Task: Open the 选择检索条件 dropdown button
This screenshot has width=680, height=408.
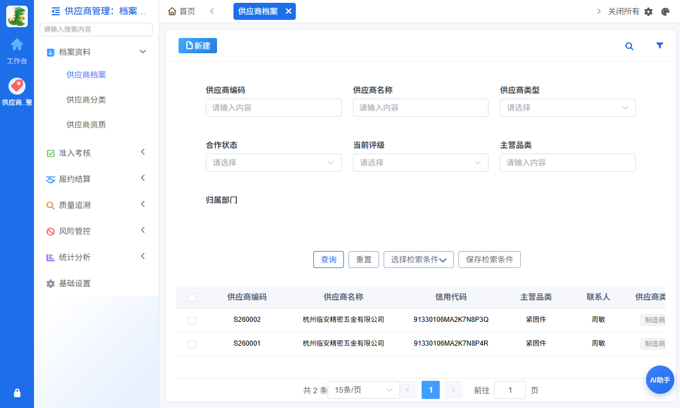Action: coord(419,260)
